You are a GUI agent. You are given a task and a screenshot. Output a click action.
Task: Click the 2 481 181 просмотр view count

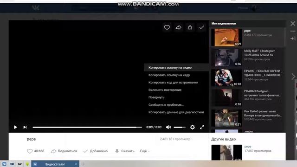[175, 139]
